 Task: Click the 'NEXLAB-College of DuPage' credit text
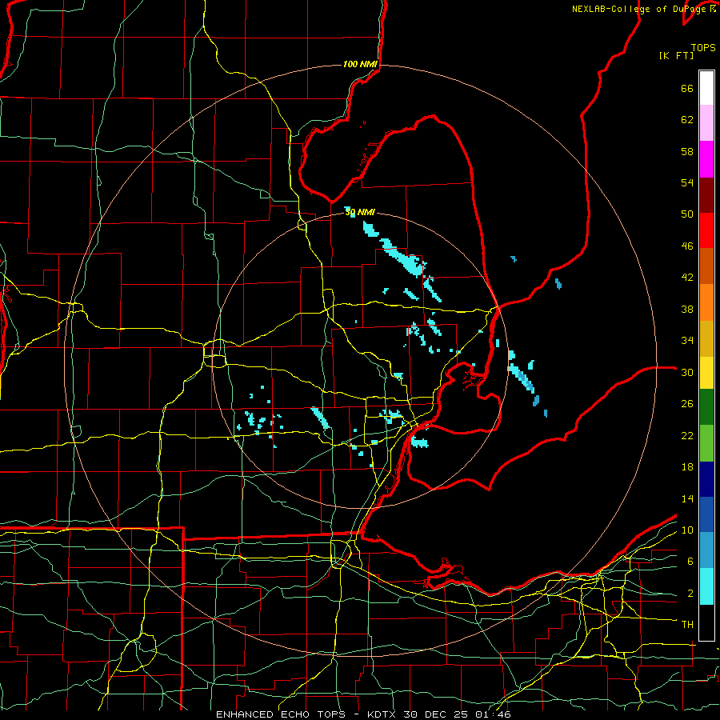pos(638,9)
